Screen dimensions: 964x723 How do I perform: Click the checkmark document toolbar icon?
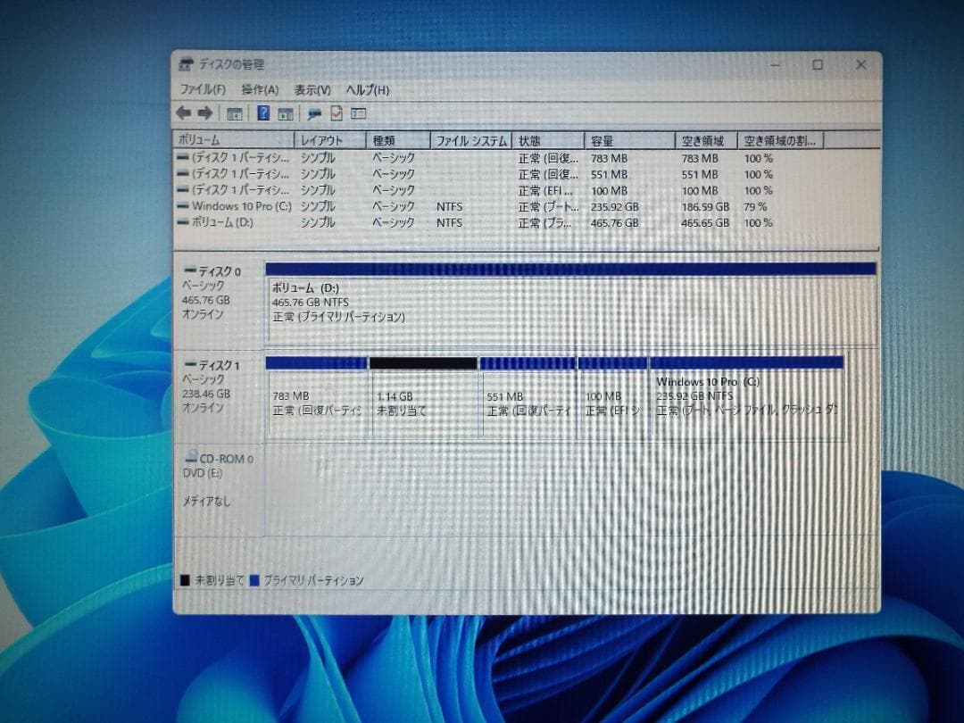336,113
